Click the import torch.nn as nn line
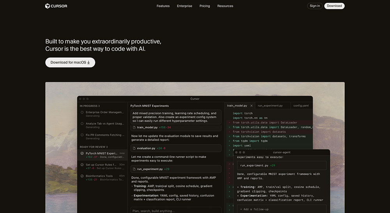 (250, 118)
